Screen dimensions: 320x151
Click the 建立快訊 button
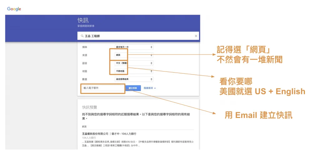tap(133, 88)
